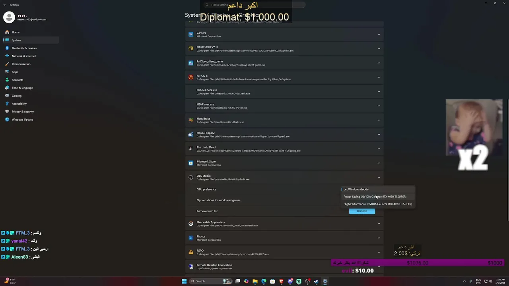Click taskbar weather widget
The width and height of the screenshot is (509, 286).
(10, 281)
